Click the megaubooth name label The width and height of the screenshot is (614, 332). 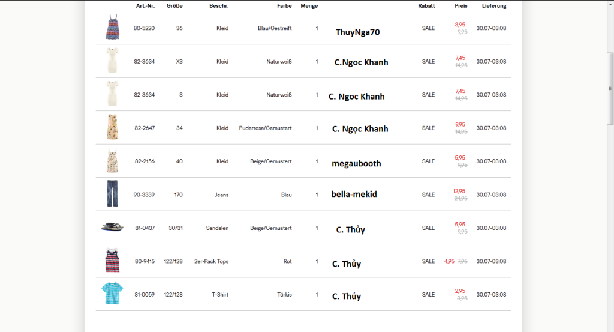[356, 163]
